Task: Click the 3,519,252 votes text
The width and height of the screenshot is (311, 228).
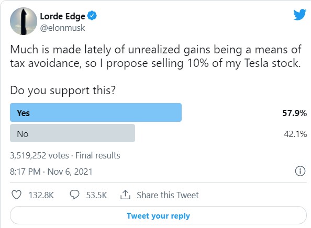Action: [39, 155]
